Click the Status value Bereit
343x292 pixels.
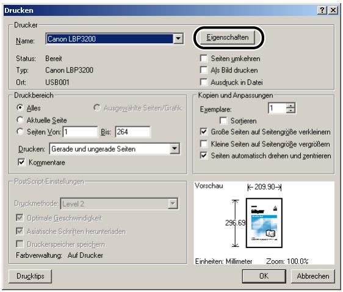[x=54, y=59]
